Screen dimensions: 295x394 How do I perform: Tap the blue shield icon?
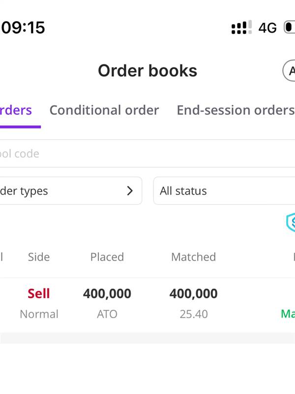[291, 222]
